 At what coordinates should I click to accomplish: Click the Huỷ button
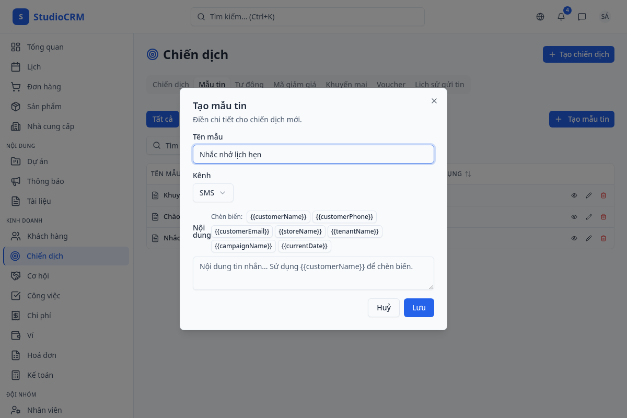(x=384, y=308)
